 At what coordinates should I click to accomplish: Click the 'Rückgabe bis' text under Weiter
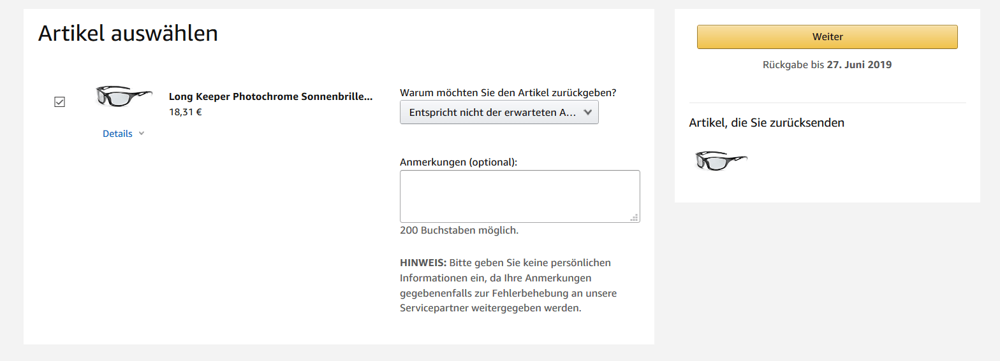[793, 64]
